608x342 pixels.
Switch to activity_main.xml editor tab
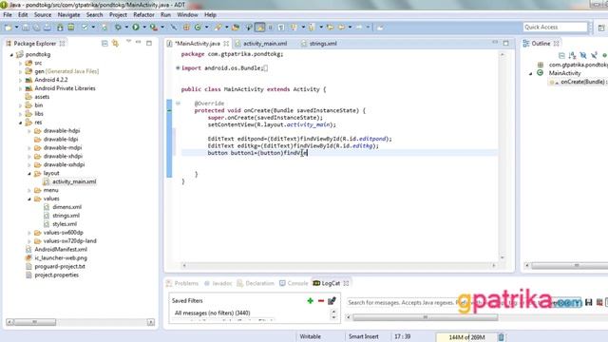(265, 44)
